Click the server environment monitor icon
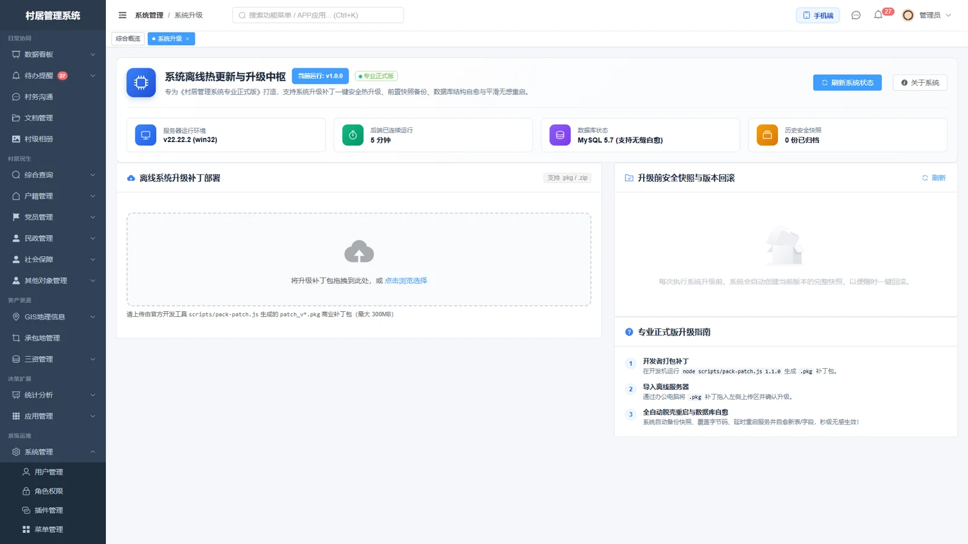The height and width of the screenshot is (544, 968). (x=145, y=135)
